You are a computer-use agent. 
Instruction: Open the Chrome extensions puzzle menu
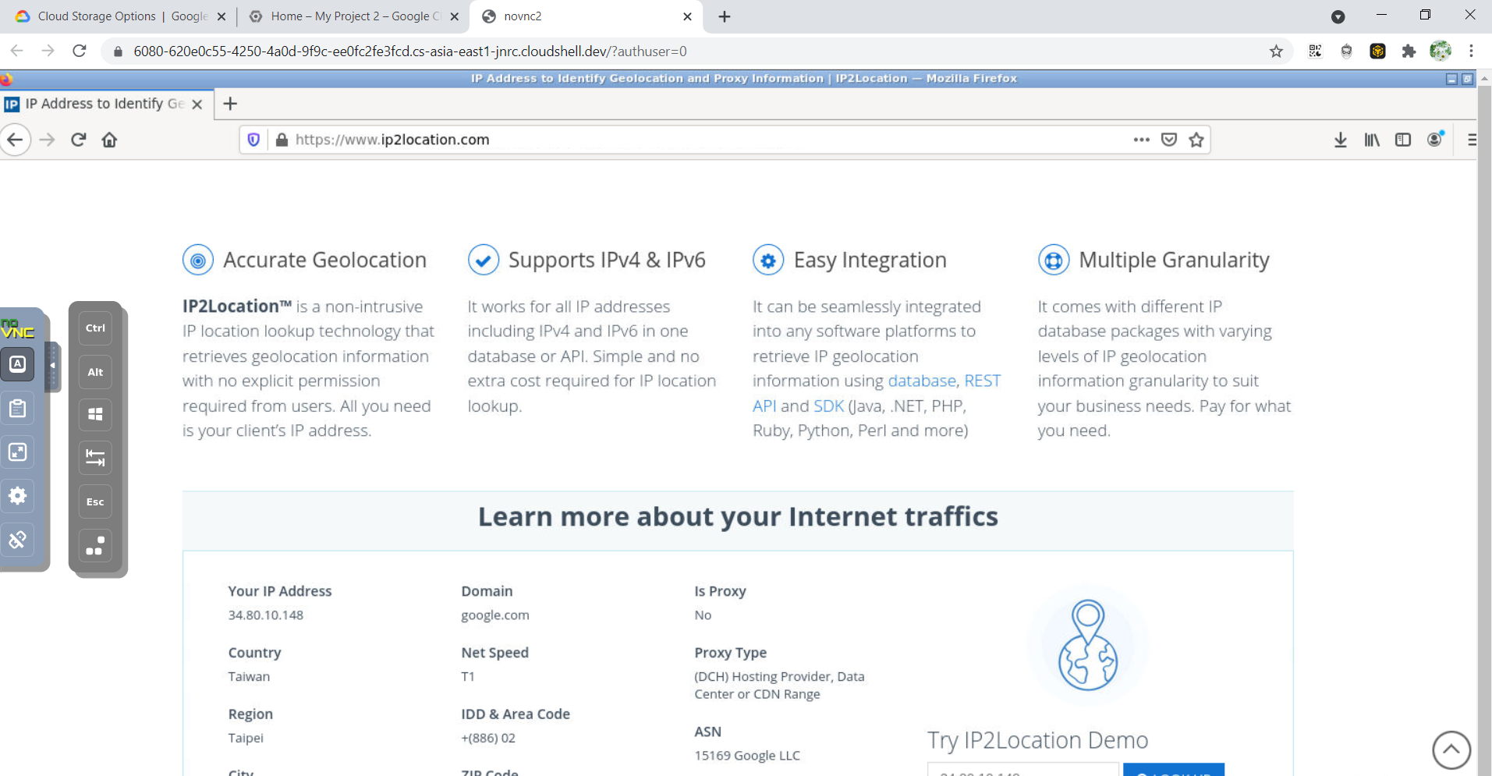[1409, 51]
